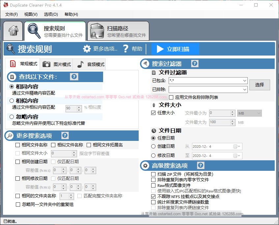Expand the 已排除 filter dropdown
Viewport: 279px width, 225px height.
coord(245,90)
